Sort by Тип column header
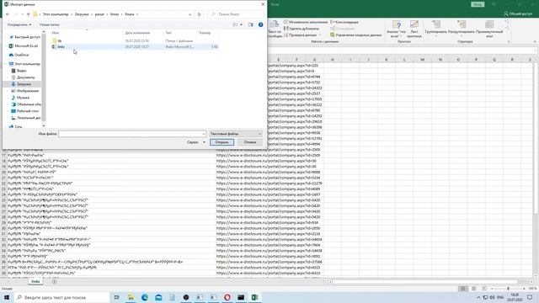Screen dimensions: 539x303 168,33
